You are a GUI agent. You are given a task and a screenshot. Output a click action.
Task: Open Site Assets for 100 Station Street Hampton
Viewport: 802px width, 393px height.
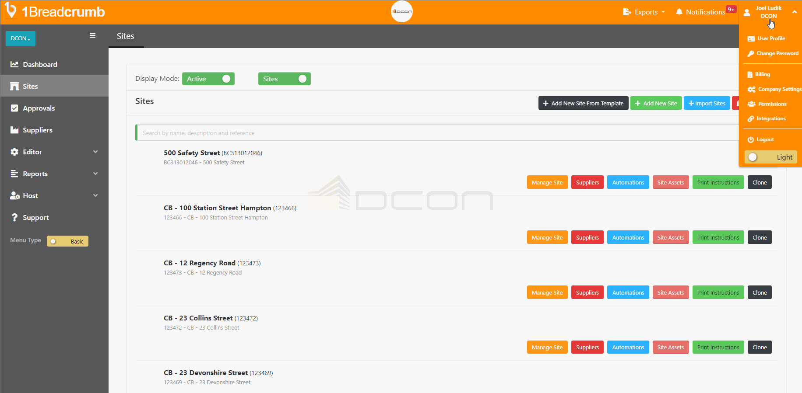tap(671, 237)
